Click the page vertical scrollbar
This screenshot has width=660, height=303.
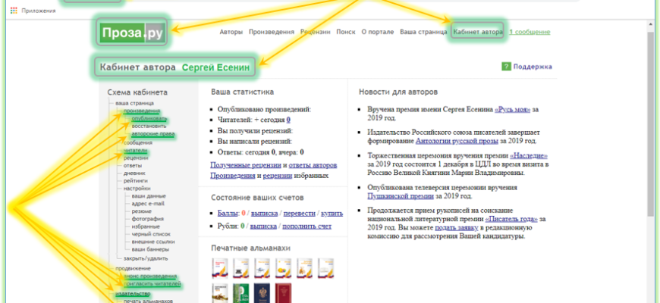click(x=651, y=162)
